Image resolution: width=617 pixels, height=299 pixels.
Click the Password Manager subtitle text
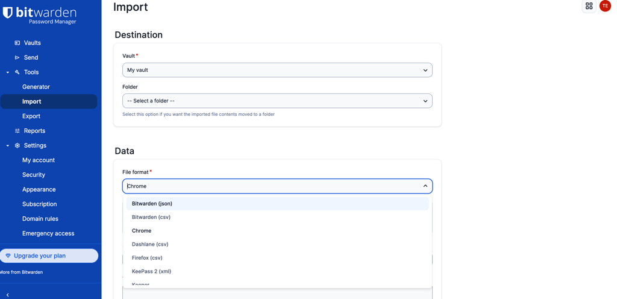pyautogui.click(x=52, y=22)
